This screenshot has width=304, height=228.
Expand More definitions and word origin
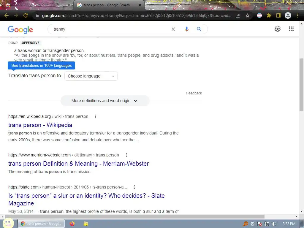105,101
